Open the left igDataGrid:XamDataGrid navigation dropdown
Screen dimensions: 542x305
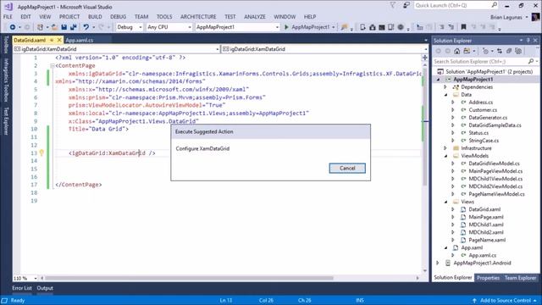(x=117, y=49)
